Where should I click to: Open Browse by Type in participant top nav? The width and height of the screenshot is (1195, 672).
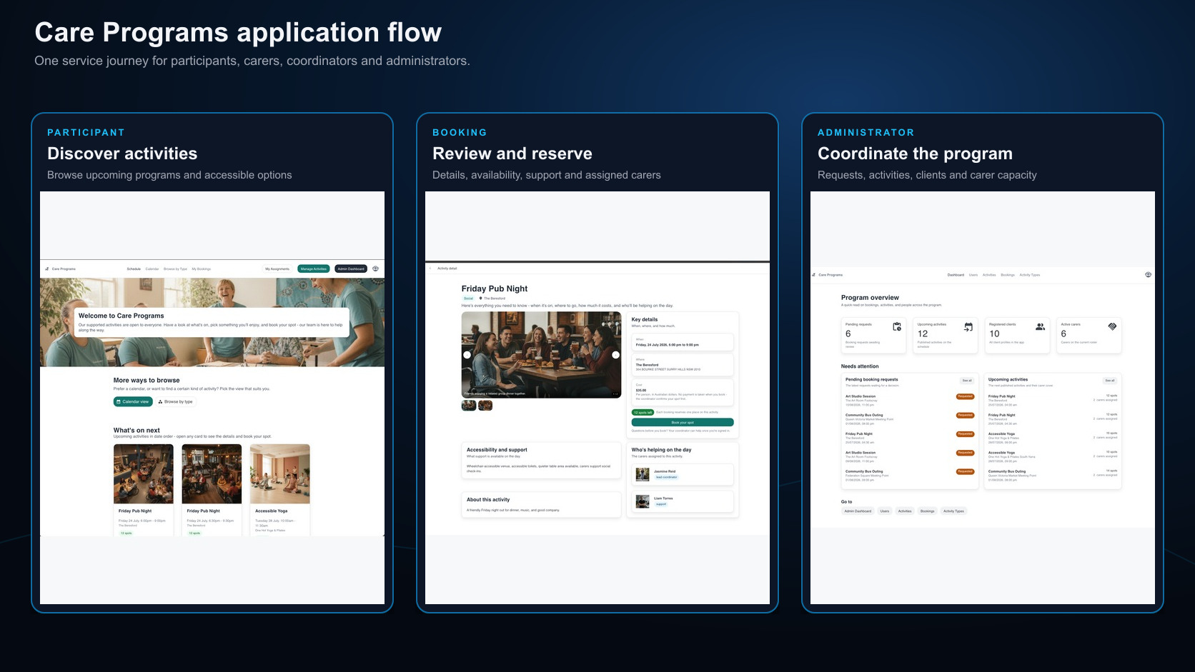175,269
